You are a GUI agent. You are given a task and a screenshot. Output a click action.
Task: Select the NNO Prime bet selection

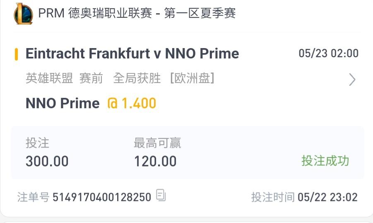(x=63, y=103)
